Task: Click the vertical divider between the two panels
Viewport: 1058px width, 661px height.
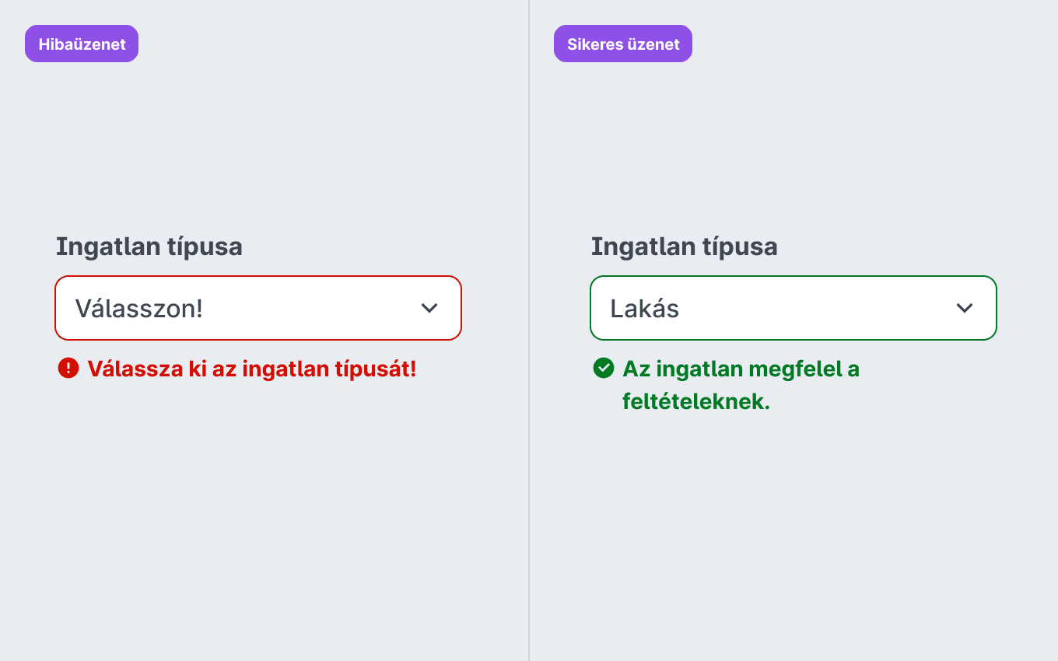Action: 529,330
